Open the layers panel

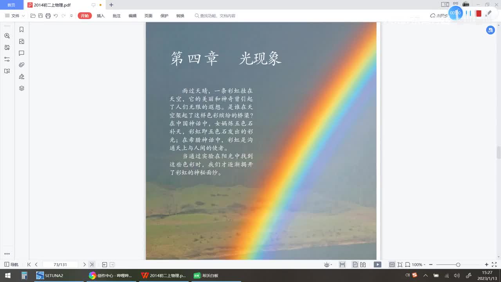22,88
